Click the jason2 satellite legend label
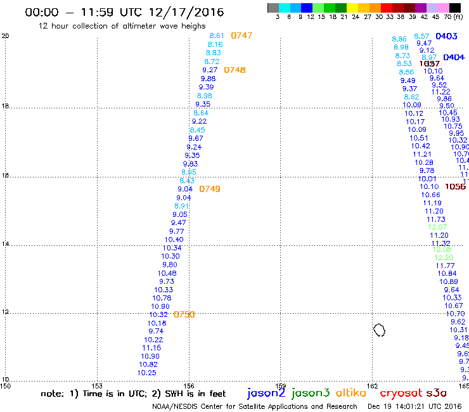469x412 pixels. pos(266,393)
